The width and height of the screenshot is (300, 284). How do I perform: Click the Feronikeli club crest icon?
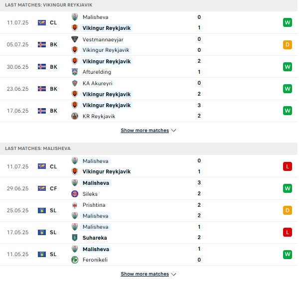tap(75, 260)
